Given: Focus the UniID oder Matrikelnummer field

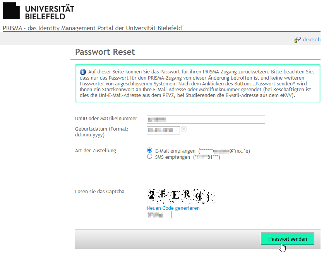Looking at the screenshot, I should [206, 120].
